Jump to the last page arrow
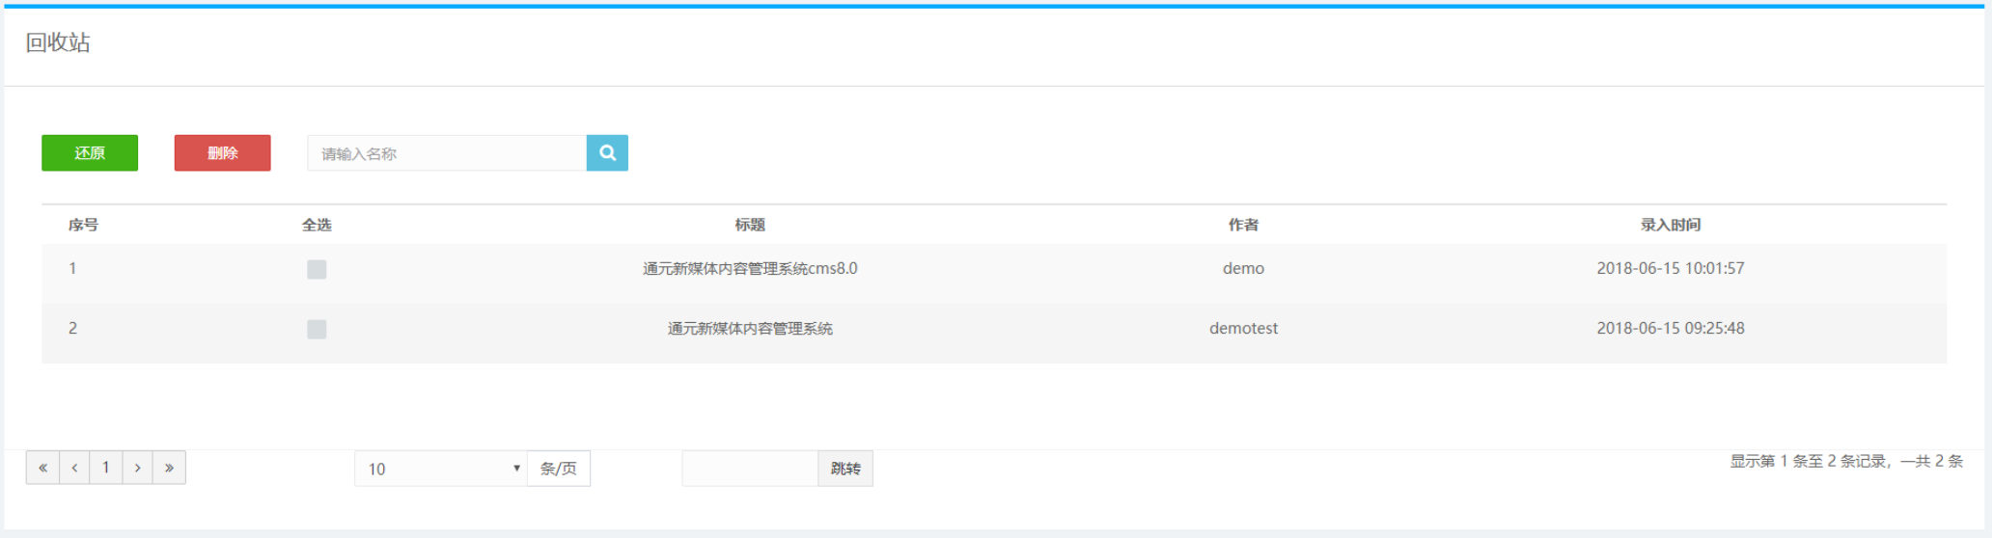The width and height of the screenshot is (1993, 538). (x=169, y=468)
